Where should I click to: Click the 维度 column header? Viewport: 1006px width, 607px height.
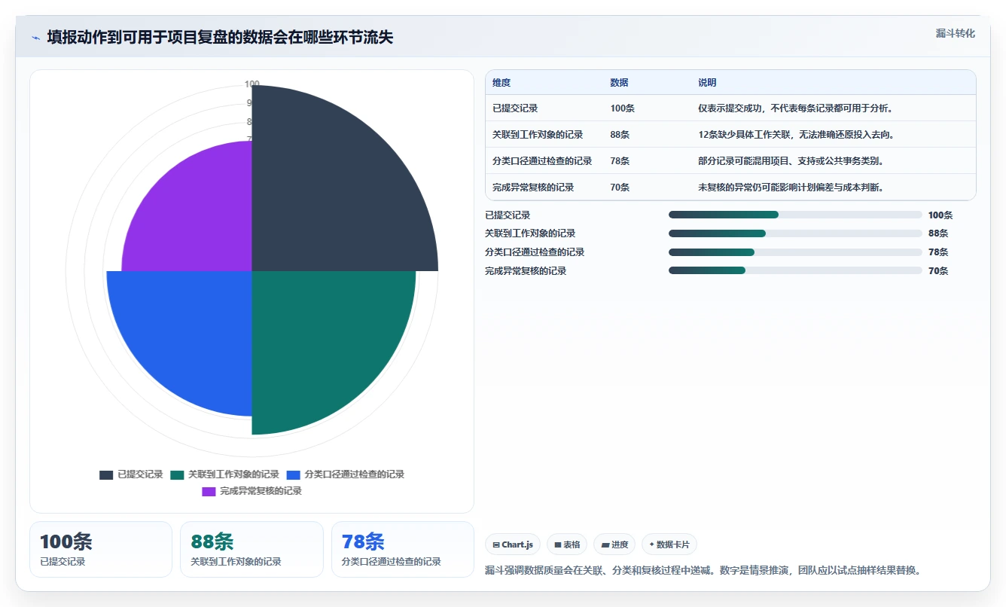click(501, 83)
